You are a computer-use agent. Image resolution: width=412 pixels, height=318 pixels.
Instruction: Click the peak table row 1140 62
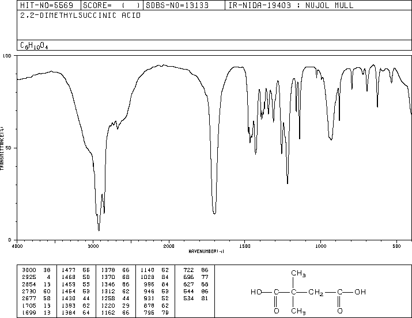click(x=155, y=270)
